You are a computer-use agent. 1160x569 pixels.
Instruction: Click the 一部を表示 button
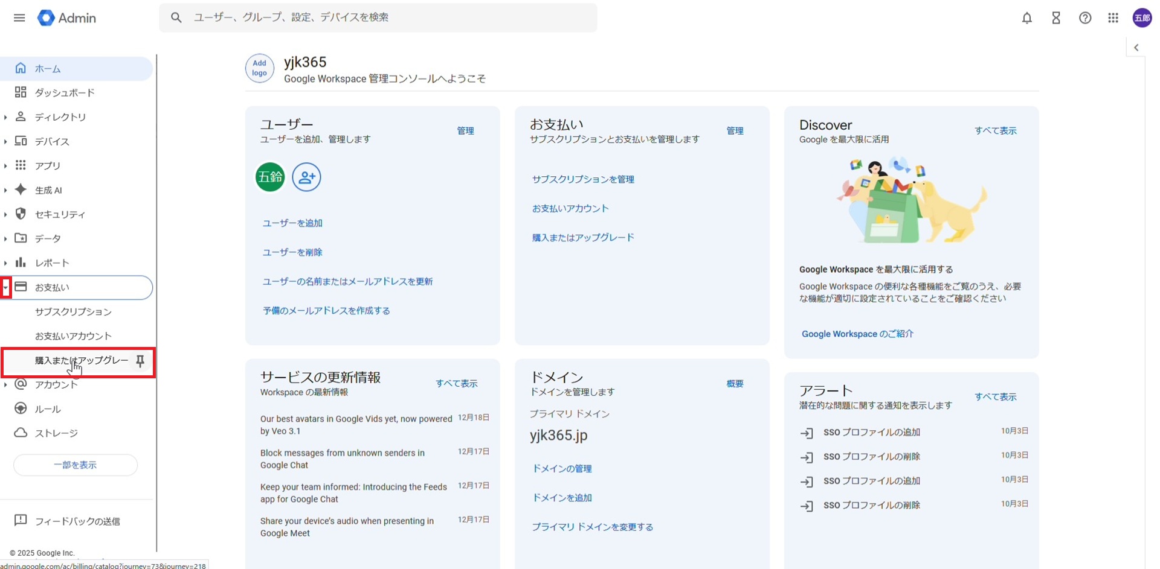(x=75, y=465)
